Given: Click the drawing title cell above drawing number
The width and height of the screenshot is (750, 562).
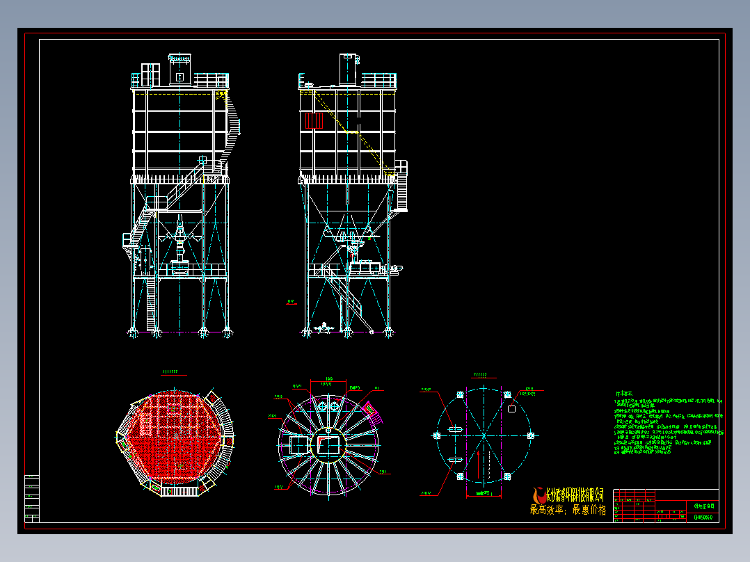Looking at the screenshot, I should pyautogui.click(x=704, y=506).
